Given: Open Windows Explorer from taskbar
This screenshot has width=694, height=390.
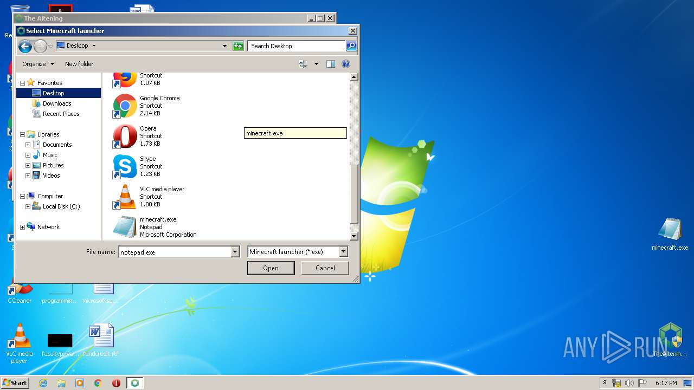Looking at the screenshot, I should 61,383.
